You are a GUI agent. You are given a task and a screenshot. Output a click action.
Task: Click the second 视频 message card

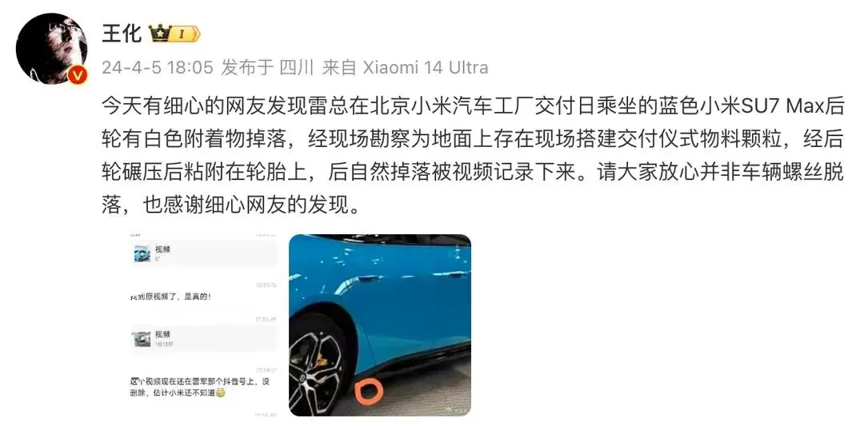pyautogui.click(x=205, y=338)
